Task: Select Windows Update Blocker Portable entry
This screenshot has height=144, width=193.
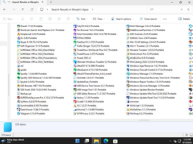Action: tap(145, 90)
